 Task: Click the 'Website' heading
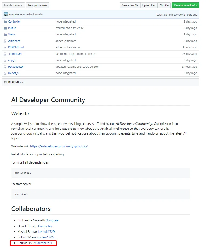(20, 114)
